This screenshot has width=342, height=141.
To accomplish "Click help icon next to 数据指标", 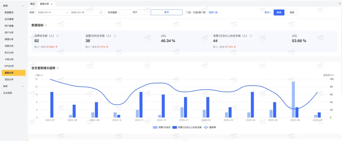I will tap(46, 25).
